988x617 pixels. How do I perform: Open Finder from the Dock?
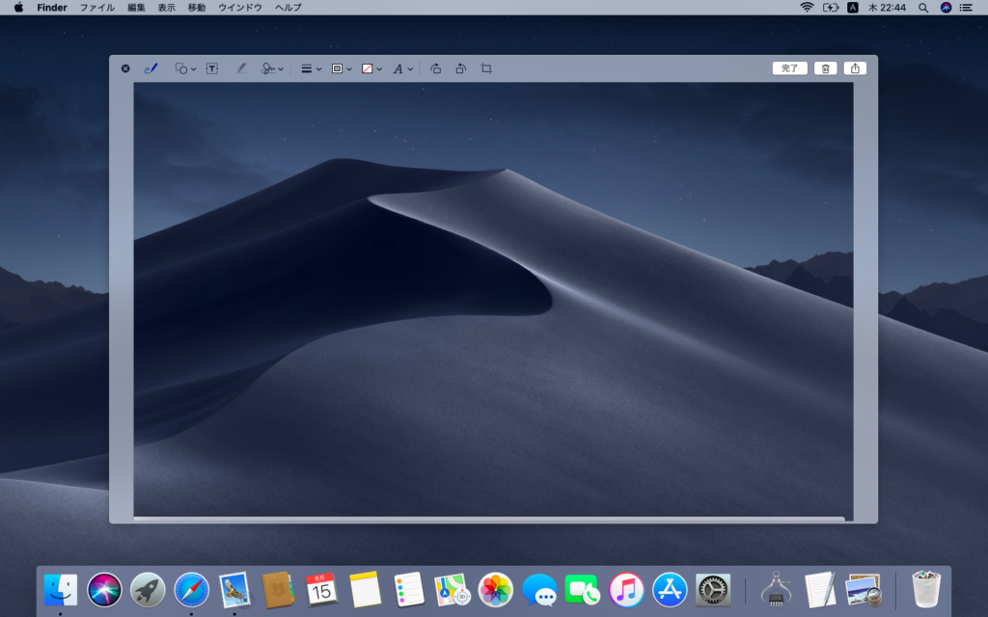61,590
